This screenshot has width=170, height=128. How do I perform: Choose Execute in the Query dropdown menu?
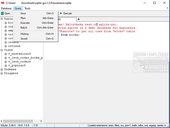point(36,23)
